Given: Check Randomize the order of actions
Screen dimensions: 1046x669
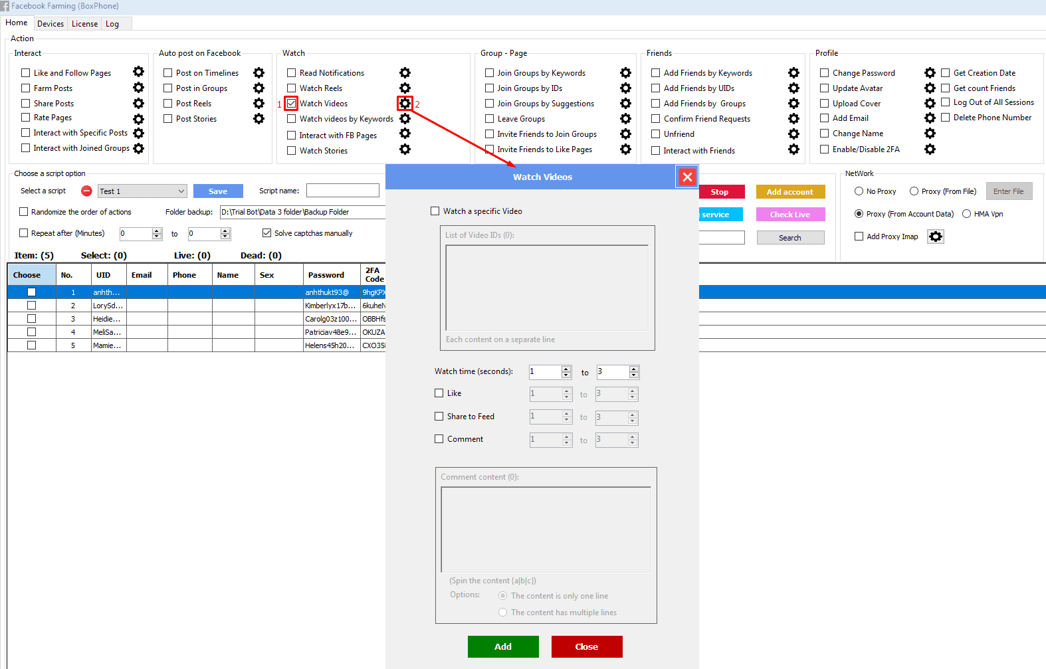Looking at the screenshot, I should point(24,212).
